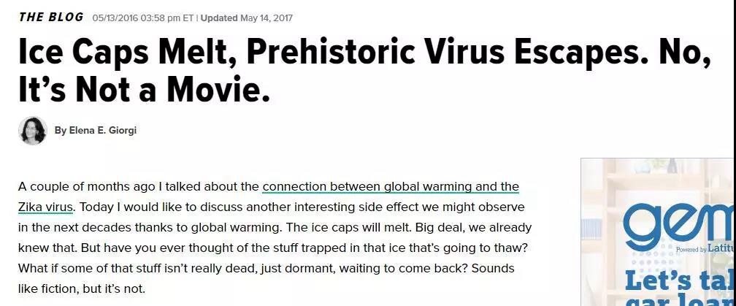Click the "Updated May 14, 2017" timestamp
Image resolution: width=736 pixels, height=306 pixels.
click(247, 18)
